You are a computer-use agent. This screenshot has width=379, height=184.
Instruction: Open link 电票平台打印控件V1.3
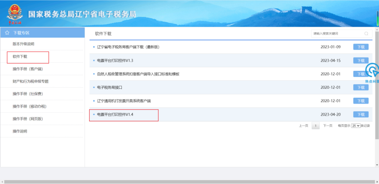pyautogui.click(x=115, y=60)
